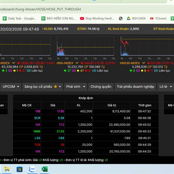Image resolution: width=174 pixels, height=174 pixels.
Task: Open Microsoft Store from the taskbar
Action: (19, 169)
